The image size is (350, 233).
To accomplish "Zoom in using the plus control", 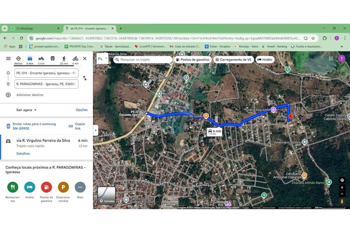I will (342, 187).
